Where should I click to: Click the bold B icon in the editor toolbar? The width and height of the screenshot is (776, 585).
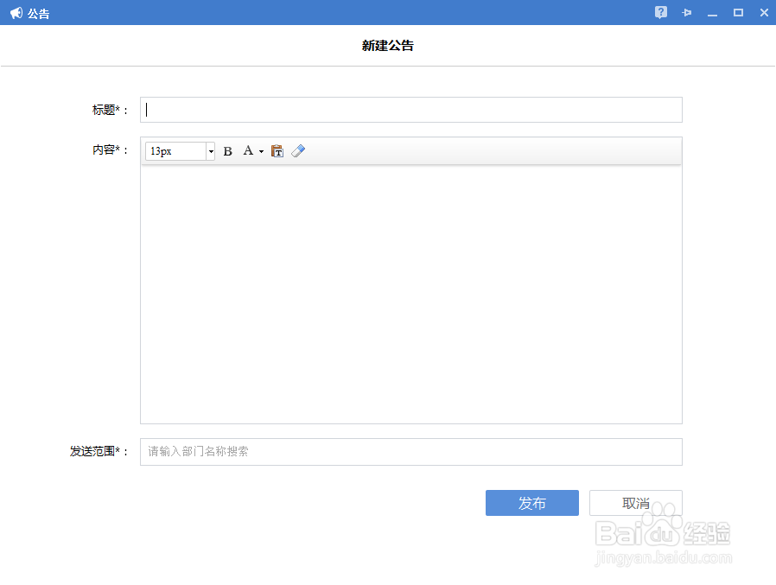(x=227, y=150)
